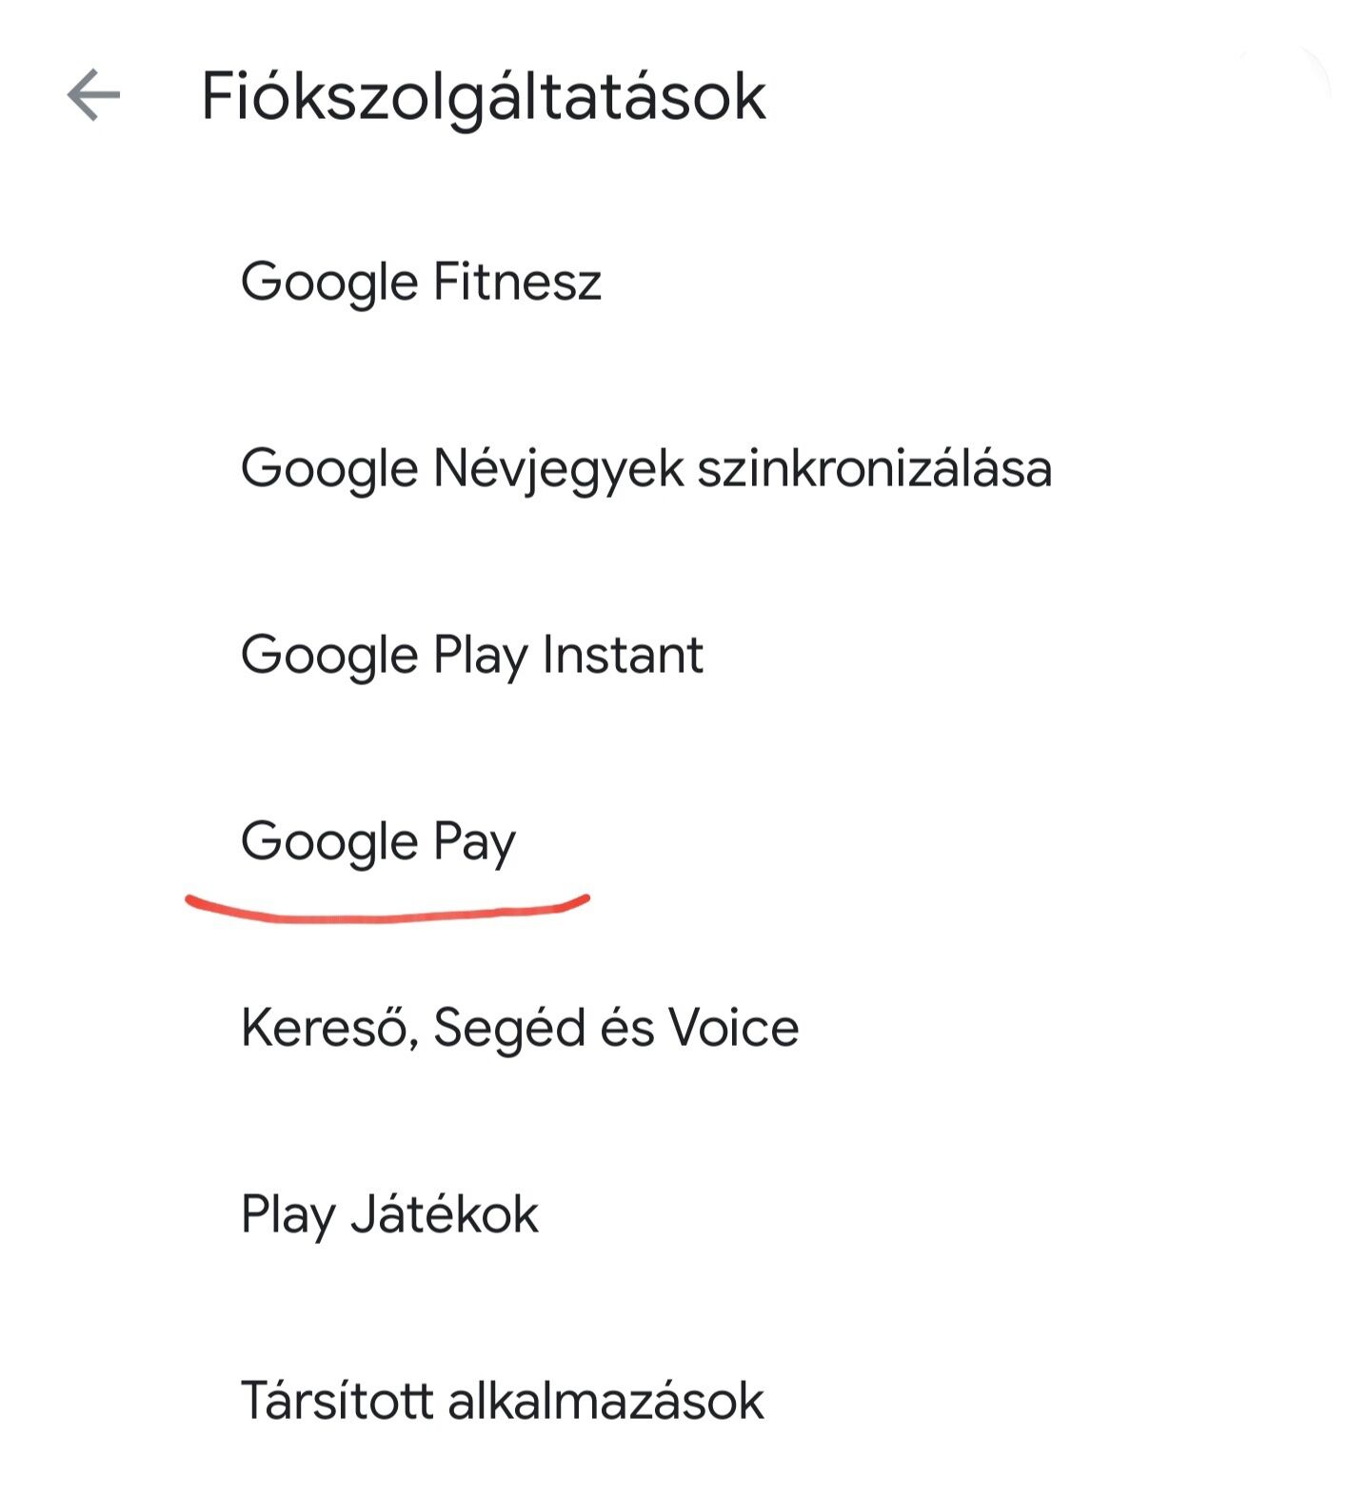Open the Google Pay entry
Image resolution: width=1369 pixels, height=1497 pixels.
tap(684, 841)
